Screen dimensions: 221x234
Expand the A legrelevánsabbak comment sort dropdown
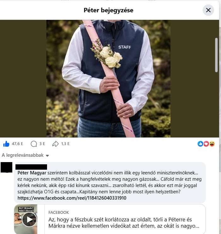click(25, 155)
